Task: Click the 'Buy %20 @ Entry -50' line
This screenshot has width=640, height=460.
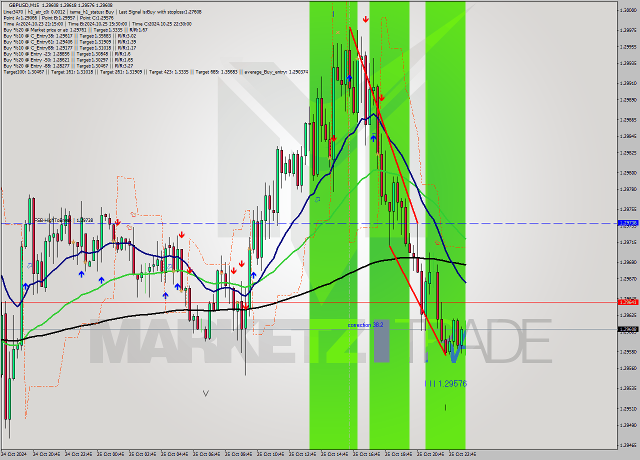Action: point(68,59)
